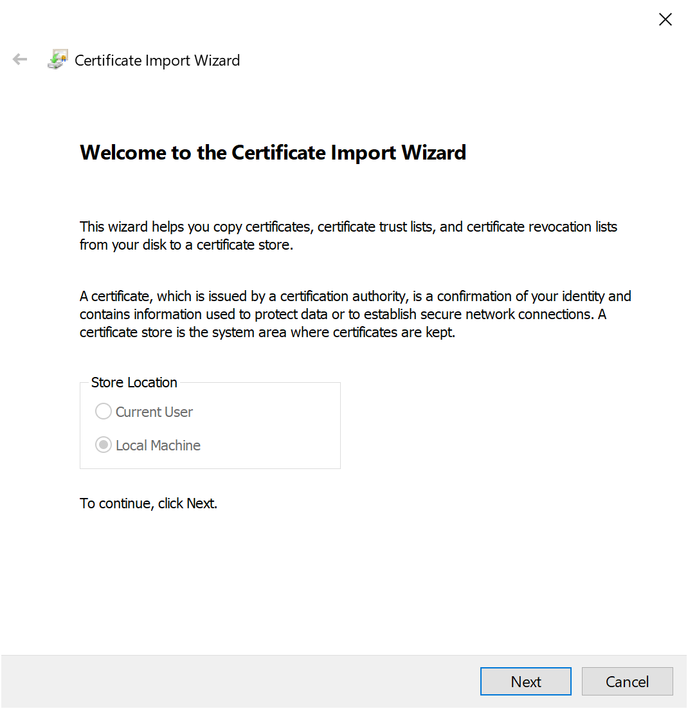Click the small certificate glyph beside the title

click(x=57, y=59)
